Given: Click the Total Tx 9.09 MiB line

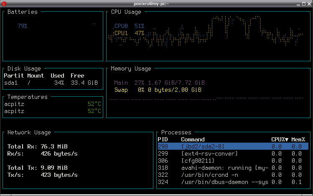Looking at the screenshot, I should tap(38, 168).
